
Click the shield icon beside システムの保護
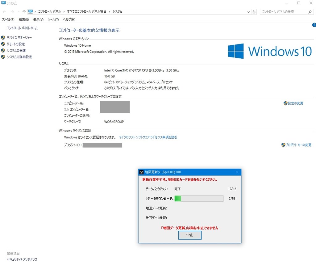[x=3, y=51]
